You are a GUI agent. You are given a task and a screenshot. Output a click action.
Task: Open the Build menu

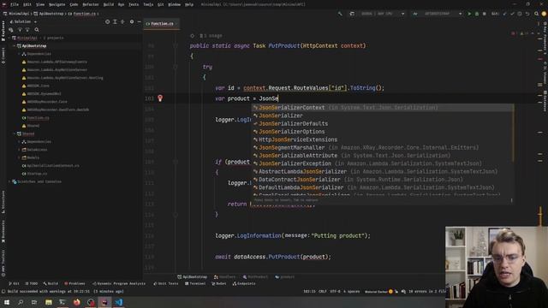point(109,4)
